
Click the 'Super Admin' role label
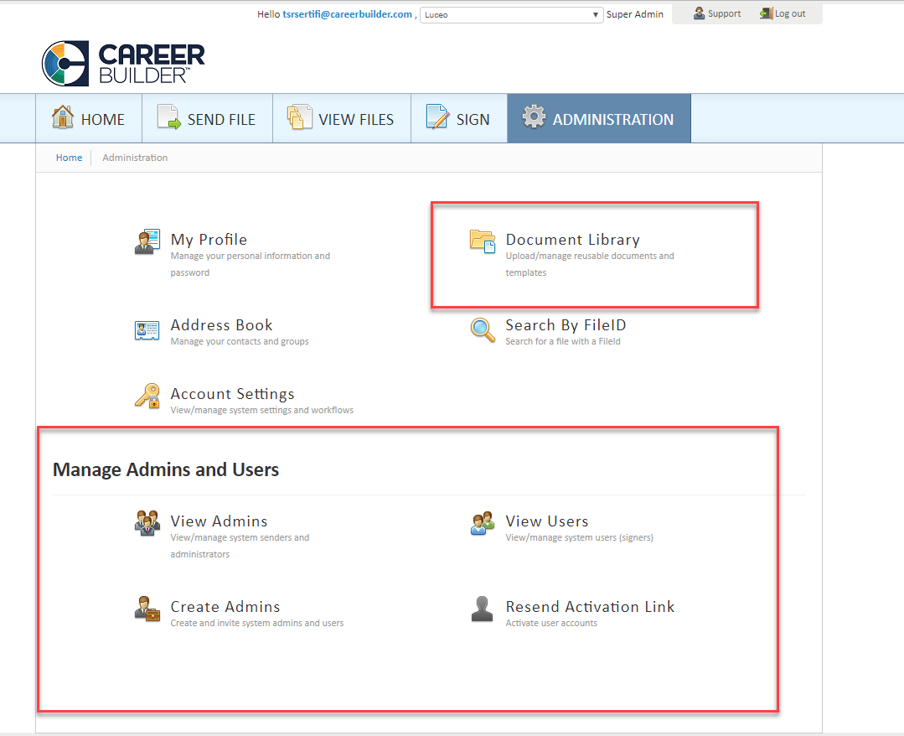(x=635, y=14)
